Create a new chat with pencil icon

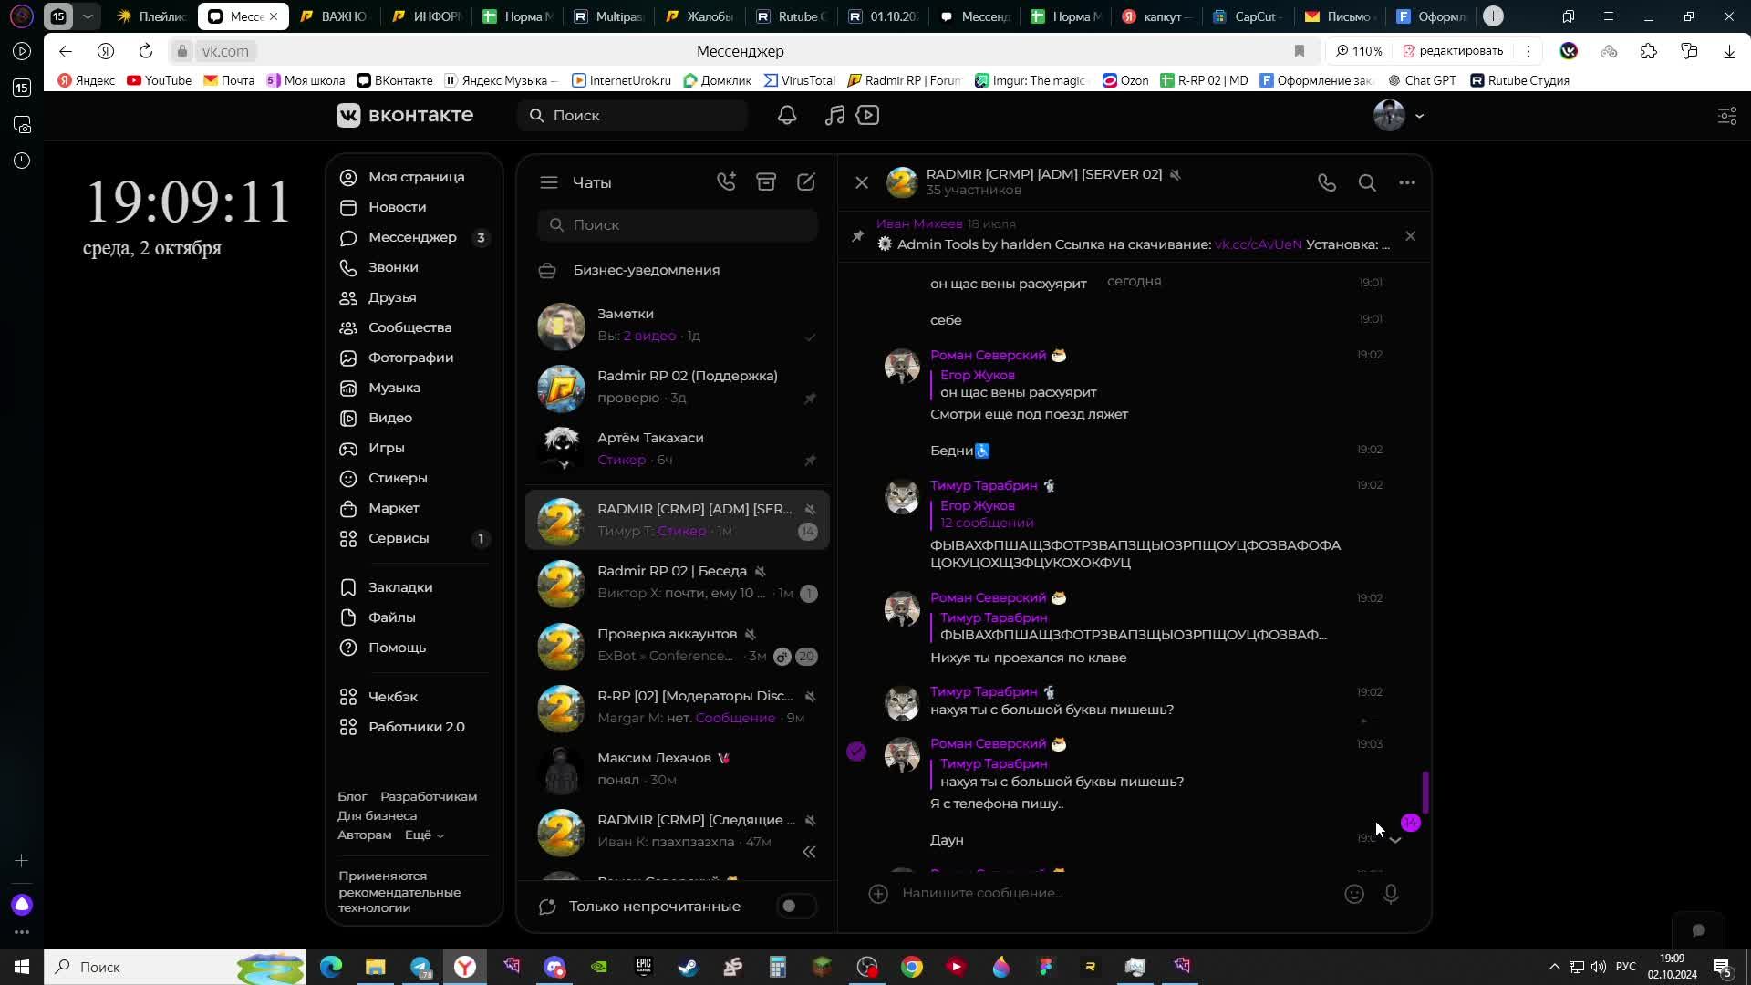point(806,182)
